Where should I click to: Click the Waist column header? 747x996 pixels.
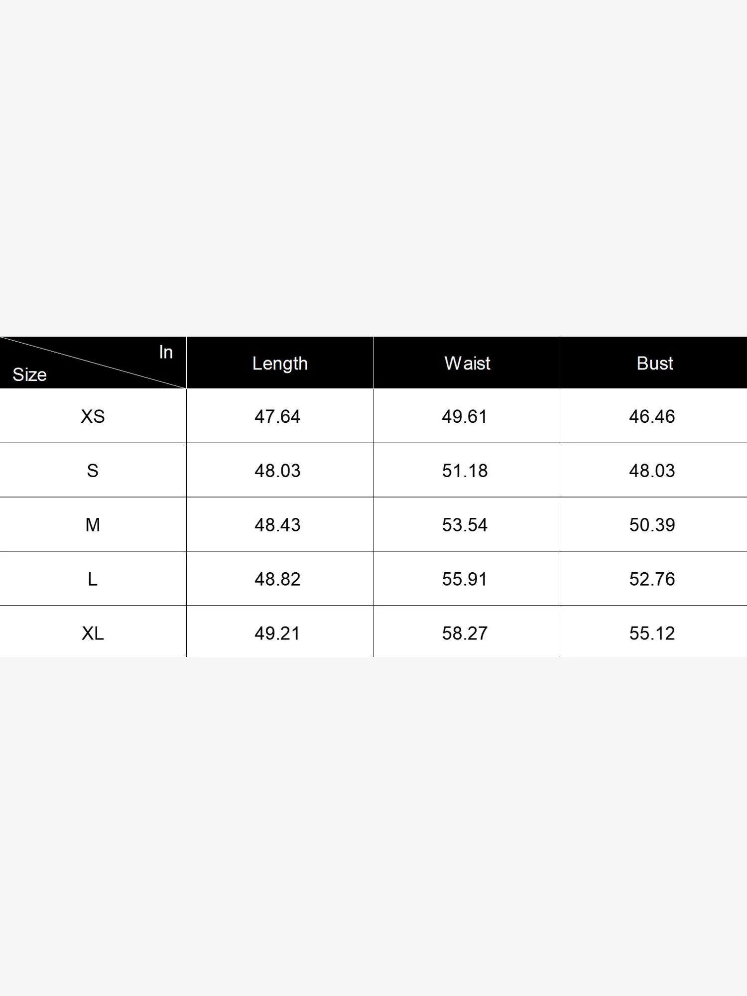(467, 364)
